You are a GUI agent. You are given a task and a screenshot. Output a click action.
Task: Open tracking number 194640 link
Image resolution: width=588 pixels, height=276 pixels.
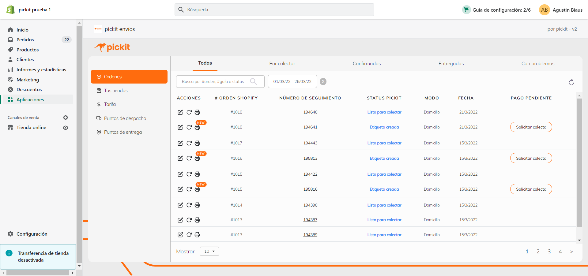310,112
